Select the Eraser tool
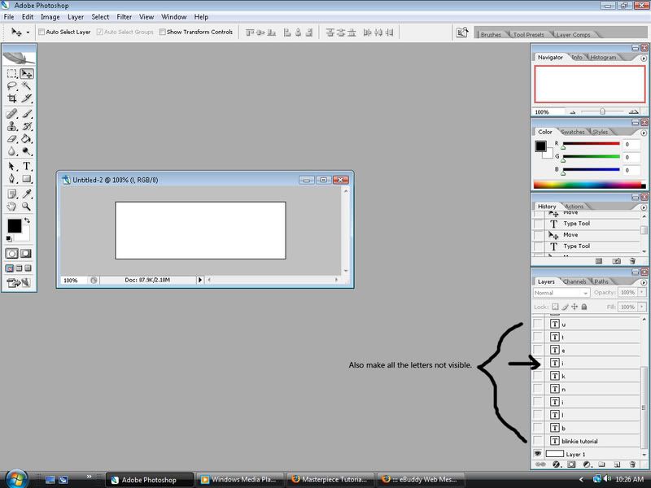The image size is (651, 488). pyautogui.click(x=12, y=138)
